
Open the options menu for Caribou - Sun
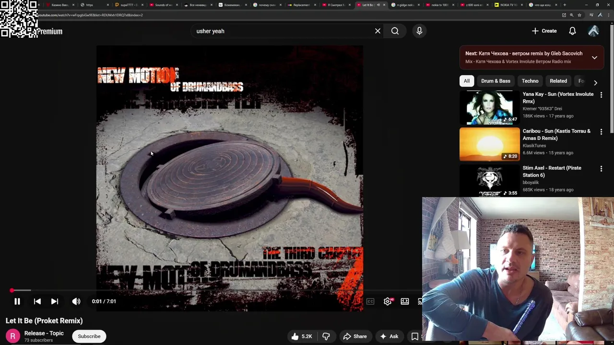click(601, 132)
